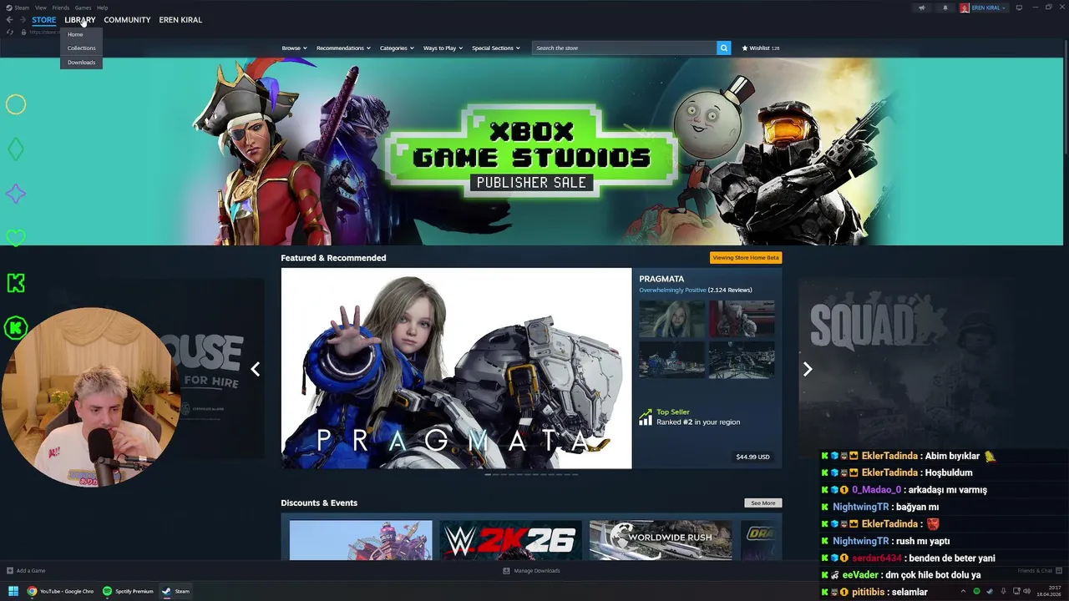Switch to the LIBRARY tab
Screen dimensions: 1069x601
coord(80,20)
